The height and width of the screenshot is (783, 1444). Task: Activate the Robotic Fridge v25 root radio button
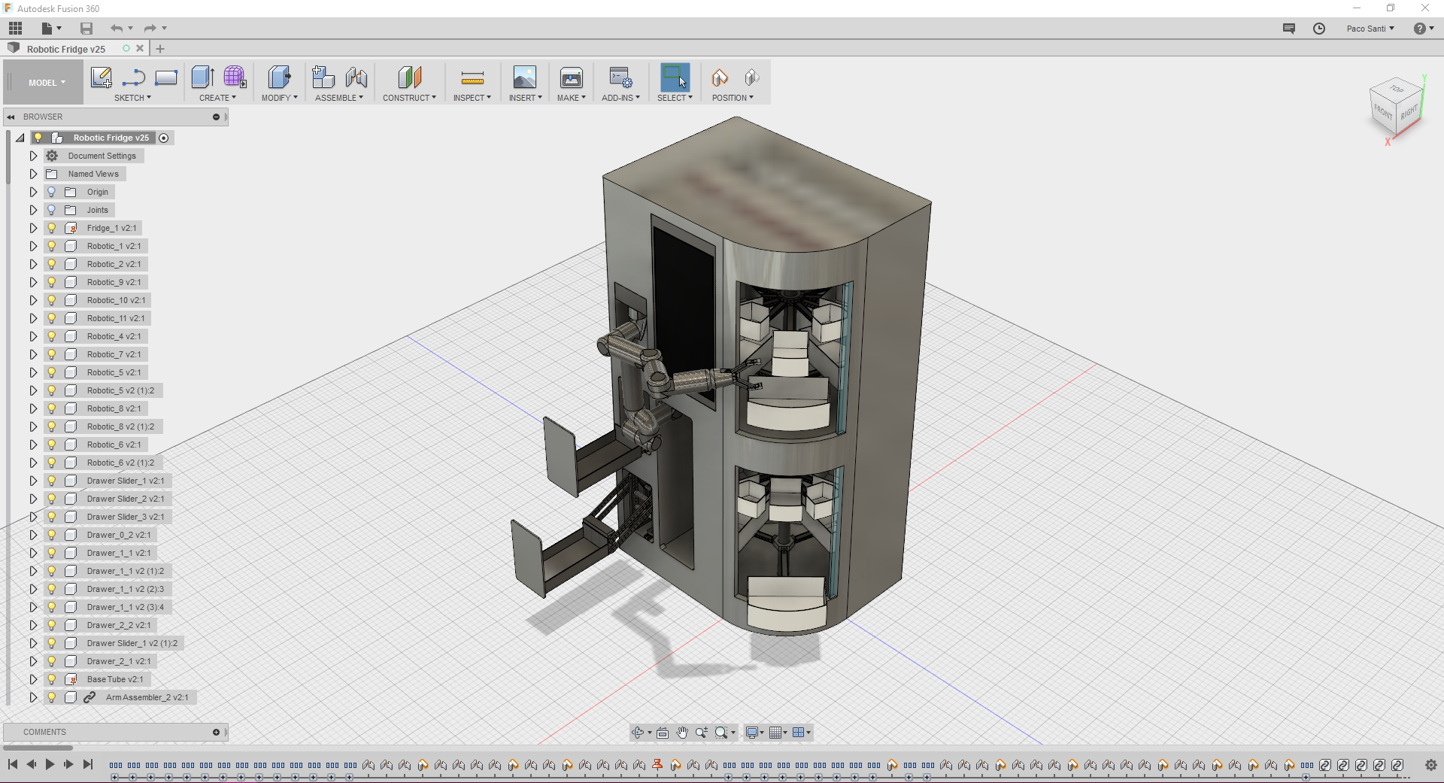(x=164, y=138)
